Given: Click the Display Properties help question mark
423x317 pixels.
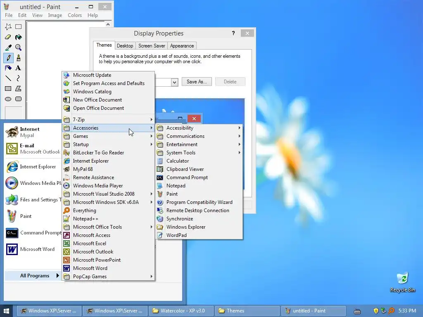Looking at the screenshot, I should 233,33.
